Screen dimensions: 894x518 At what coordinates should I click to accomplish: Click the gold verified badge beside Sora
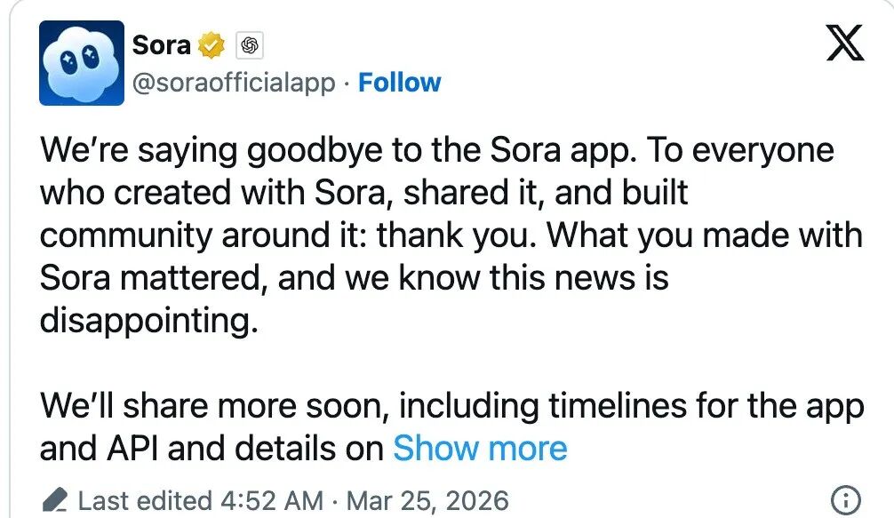(x=211, y=44)
